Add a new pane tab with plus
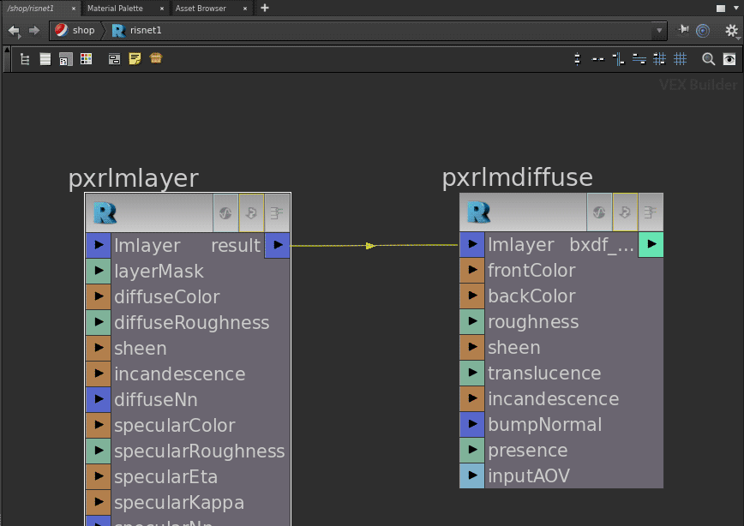Screen dimensions: 744x526 pos(265,8)
